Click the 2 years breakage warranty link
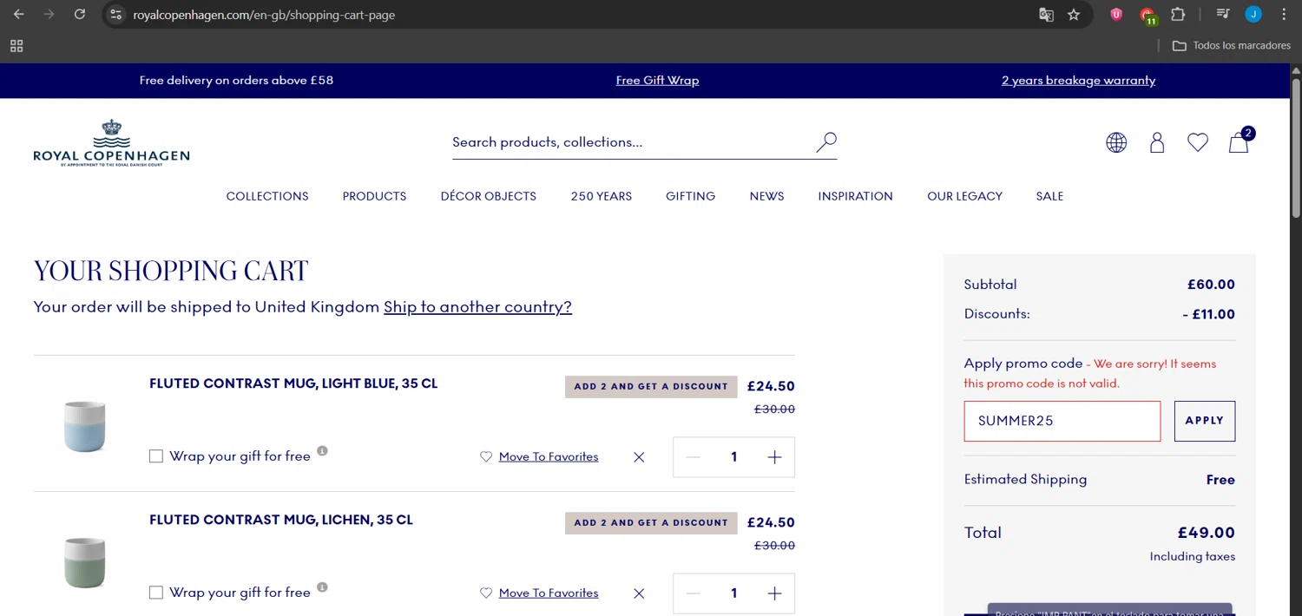 [x=1078, y=80]
